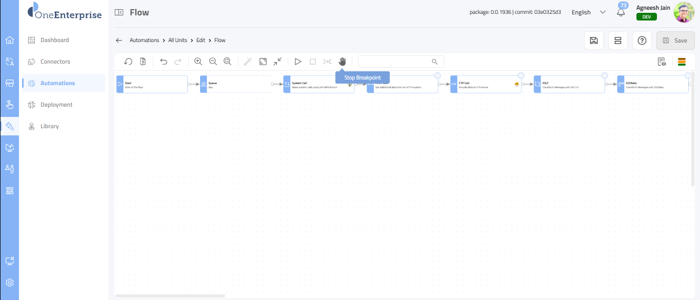Click the Stop Breakpoint hand icon

342,62
